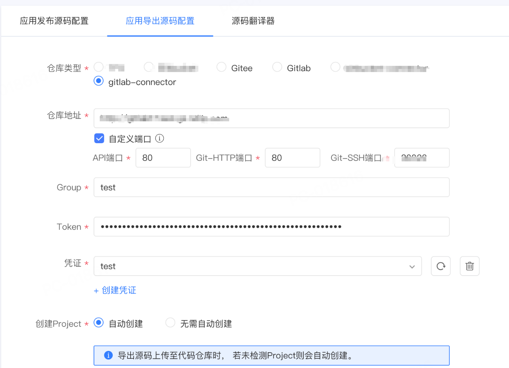Select the Gitee repository type radio
The height and width of the screenshot is (368, 509).
(x=221, y=67)
